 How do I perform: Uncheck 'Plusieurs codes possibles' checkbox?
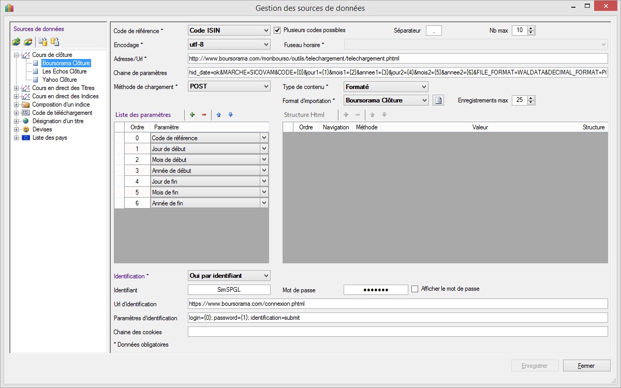pyautogui.click(x=277, y=30)
